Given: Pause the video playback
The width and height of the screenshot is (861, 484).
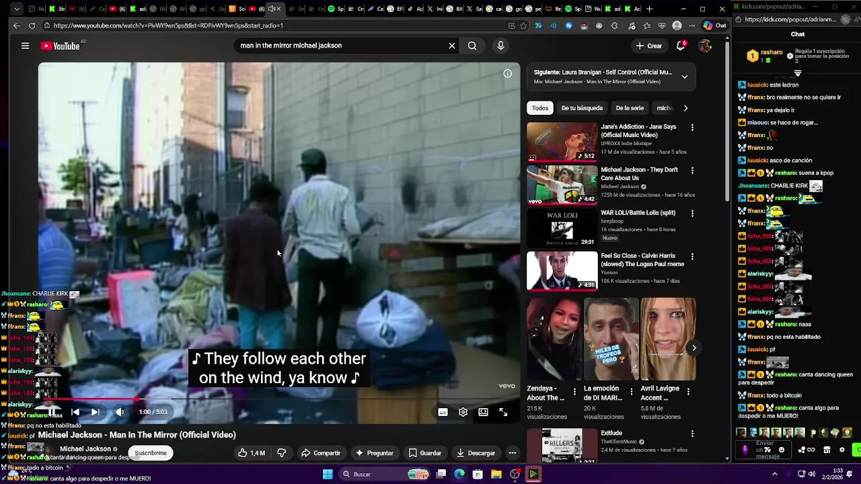Looking at the screenshot, I should (x=52, y=412).
